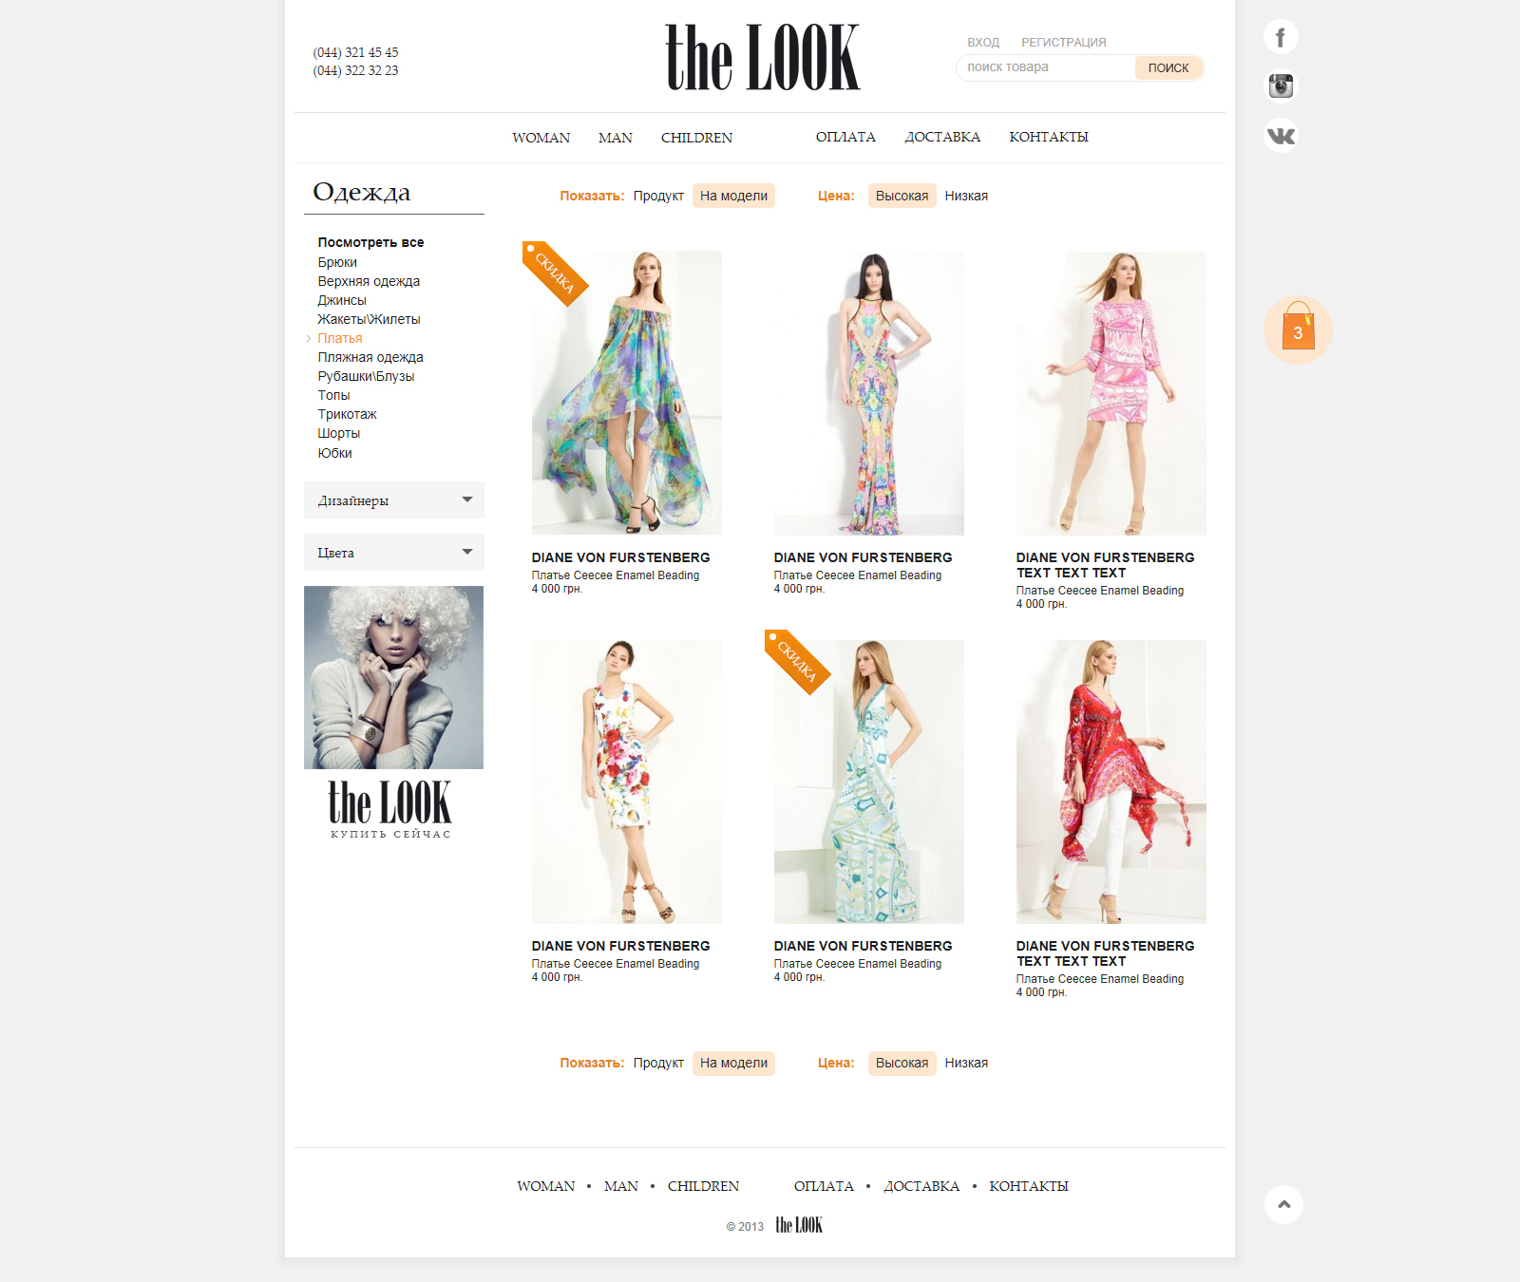1520x1282 pixels.
Task: Click the РЕГИСТРАЦИЯ link
Action: (1064, 43)
